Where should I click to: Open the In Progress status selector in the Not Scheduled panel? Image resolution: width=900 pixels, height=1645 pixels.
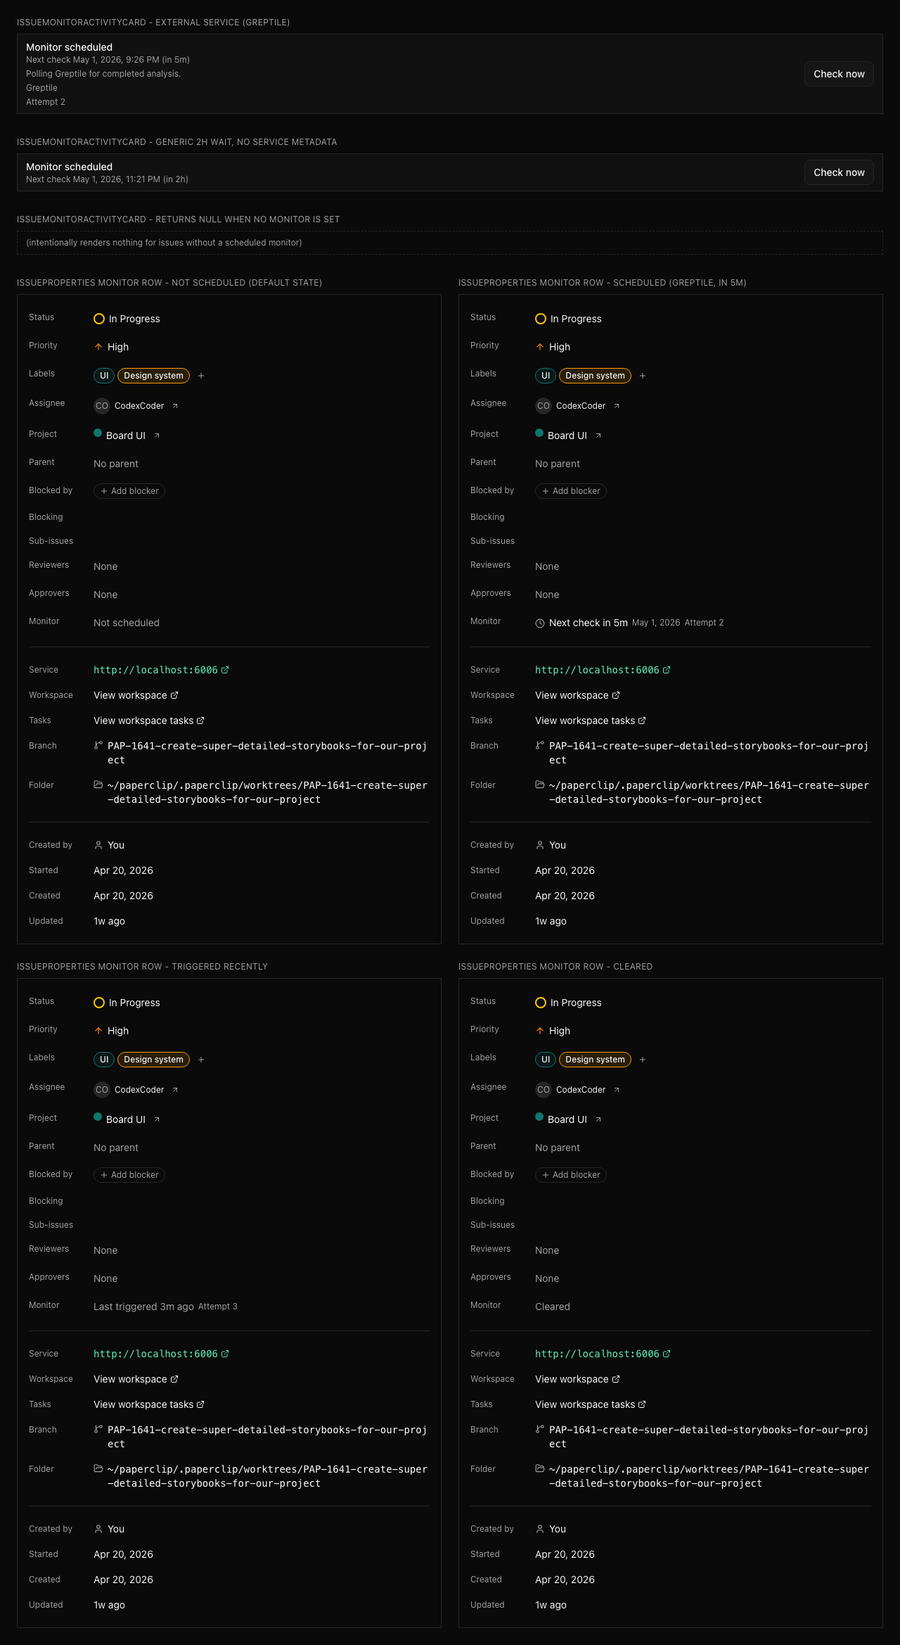tap(127, 319)
